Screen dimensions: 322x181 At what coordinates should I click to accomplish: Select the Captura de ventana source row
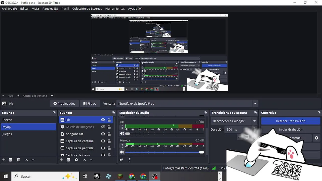(86, 141)
